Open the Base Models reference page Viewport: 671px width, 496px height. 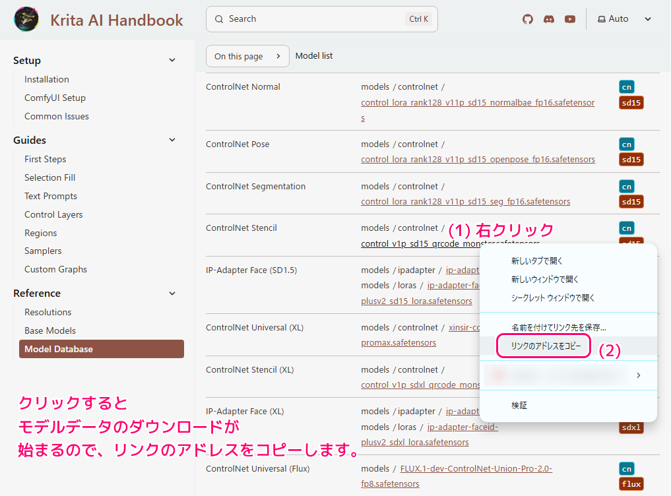pyautogui.click(x=50, y=330)
